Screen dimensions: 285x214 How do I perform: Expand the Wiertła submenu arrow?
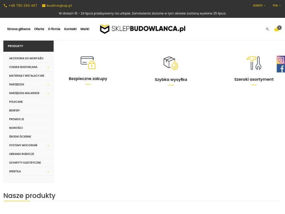(x=48, y=172)
